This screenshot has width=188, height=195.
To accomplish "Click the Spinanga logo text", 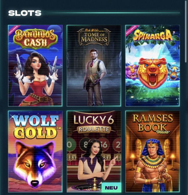I will point(153,35).
